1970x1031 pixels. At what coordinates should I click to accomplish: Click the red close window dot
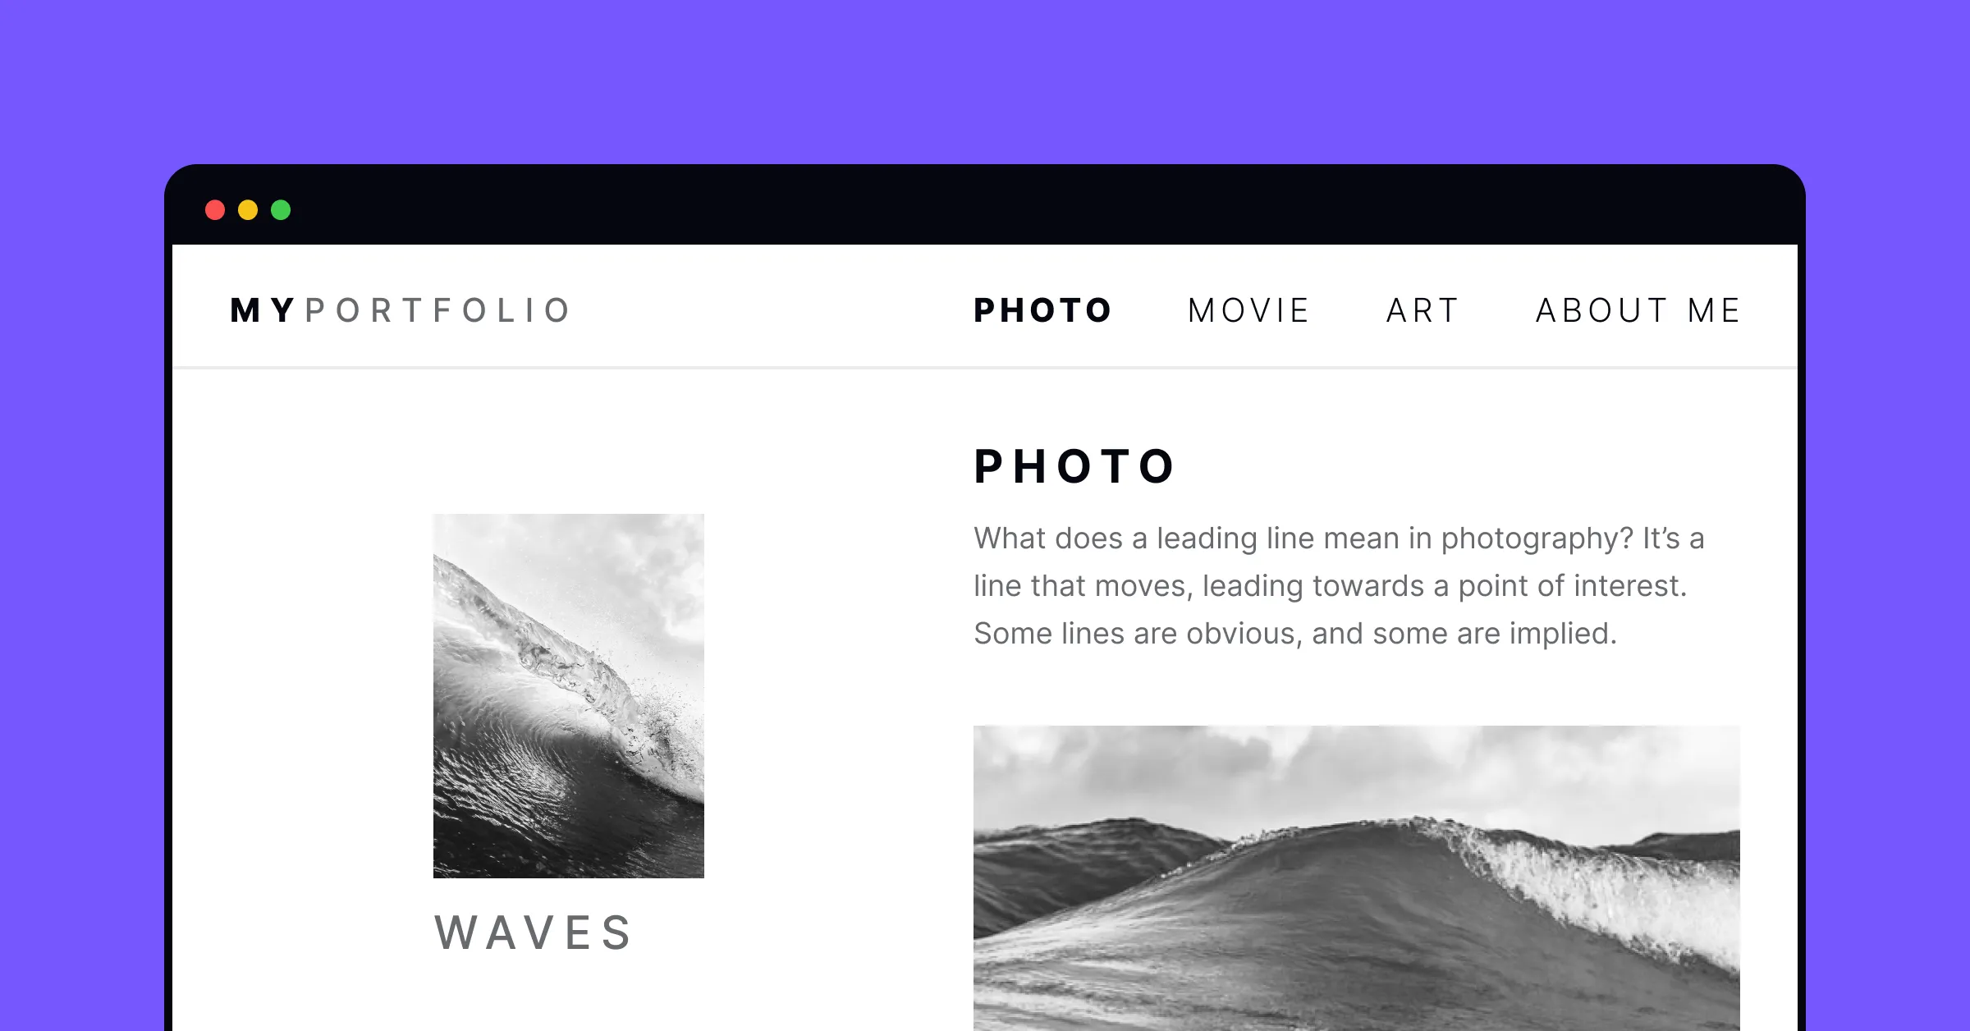215,210
